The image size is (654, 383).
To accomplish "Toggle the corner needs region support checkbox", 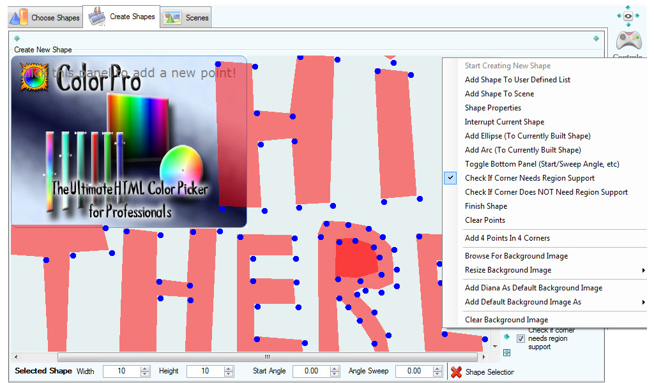I will (520, 338).
